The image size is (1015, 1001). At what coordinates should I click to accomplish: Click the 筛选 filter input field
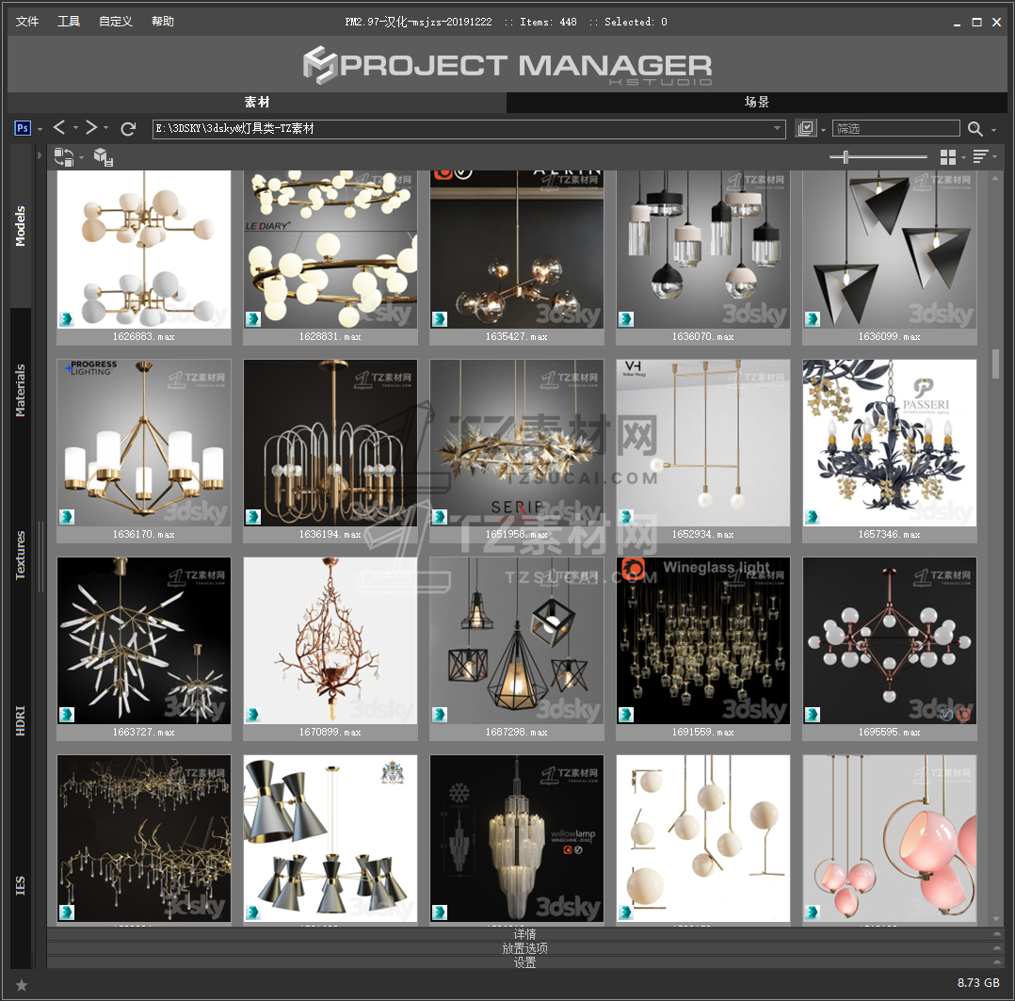coord(896,128)
